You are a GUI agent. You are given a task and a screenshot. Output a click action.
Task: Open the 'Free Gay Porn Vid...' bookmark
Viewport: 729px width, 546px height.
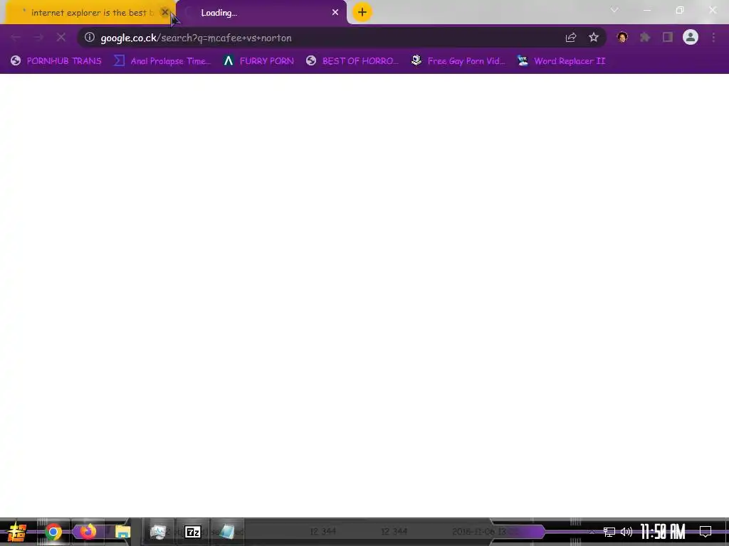(x=458, y=61)
